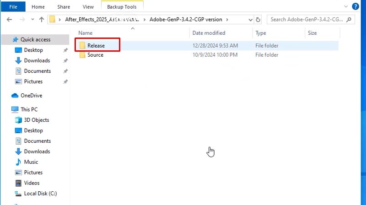Viewport: 366px width, 205px height.
Task: Select Videos under This PC
Action: tap(32, 183)
